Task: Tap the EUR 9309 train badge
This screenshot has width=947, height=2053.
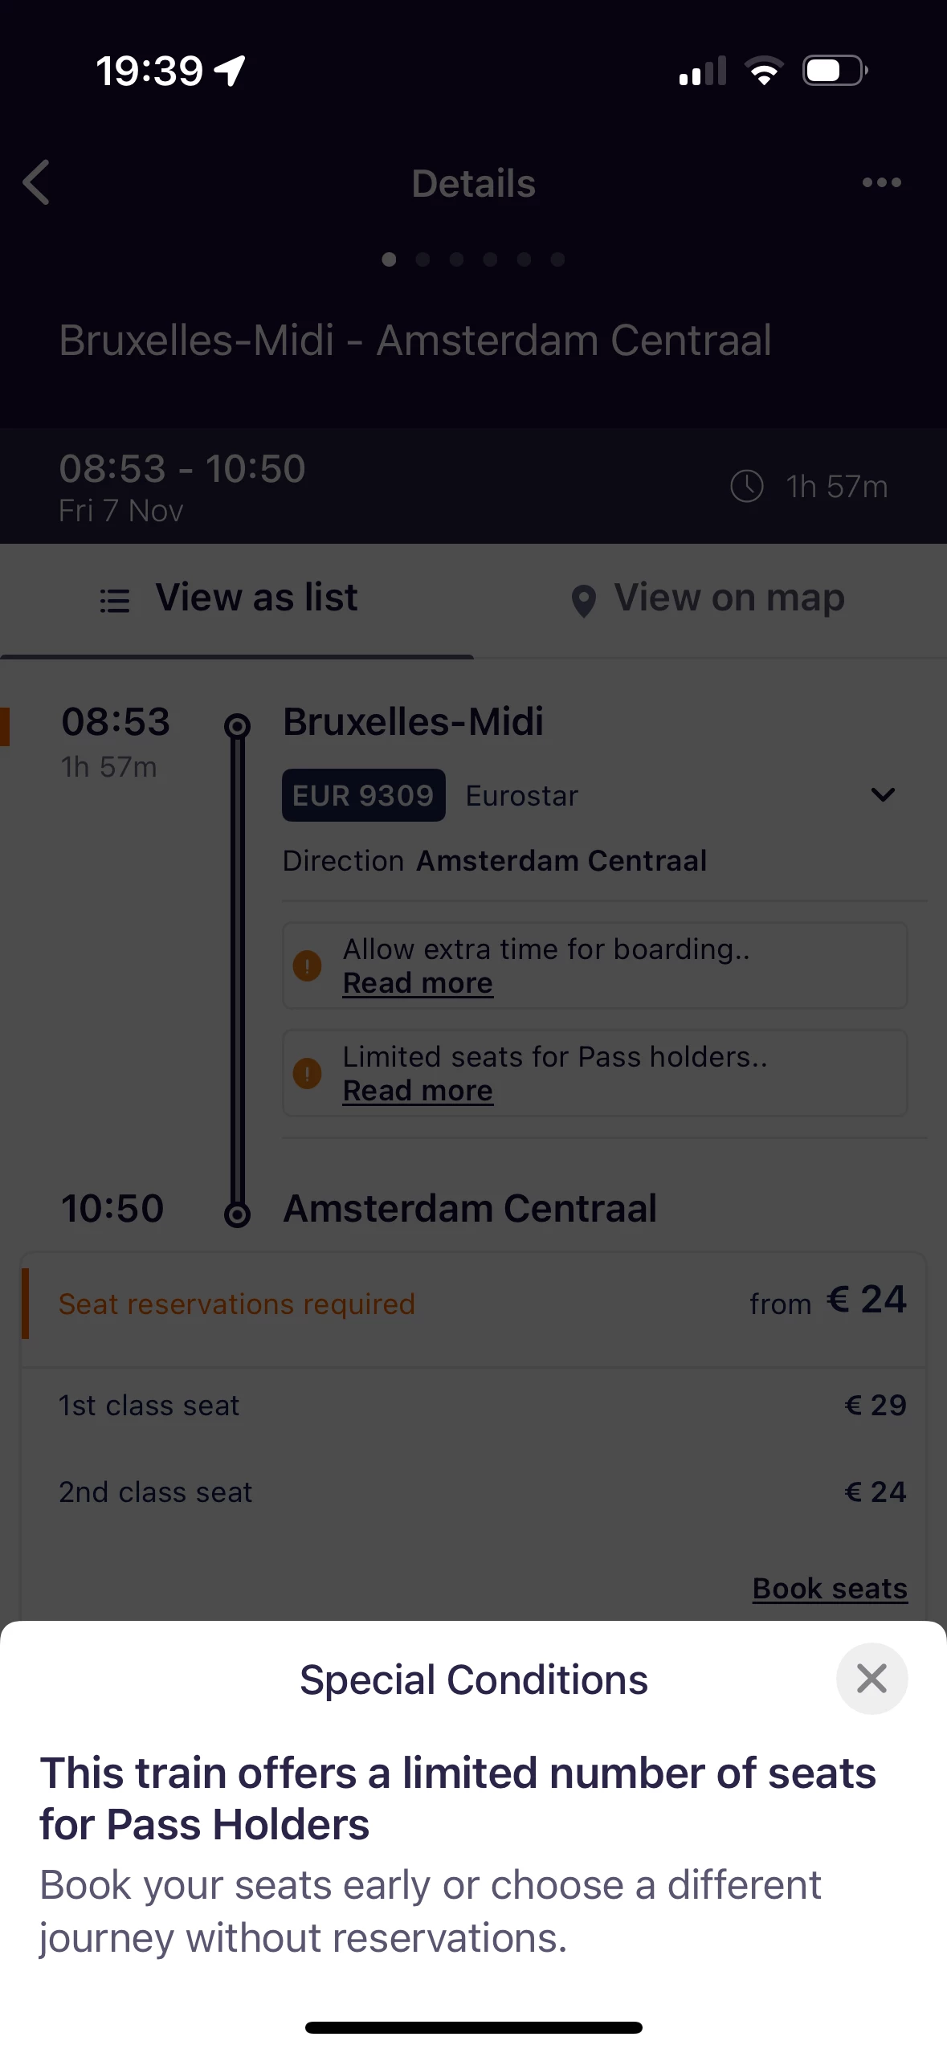Action: [363, 795]
